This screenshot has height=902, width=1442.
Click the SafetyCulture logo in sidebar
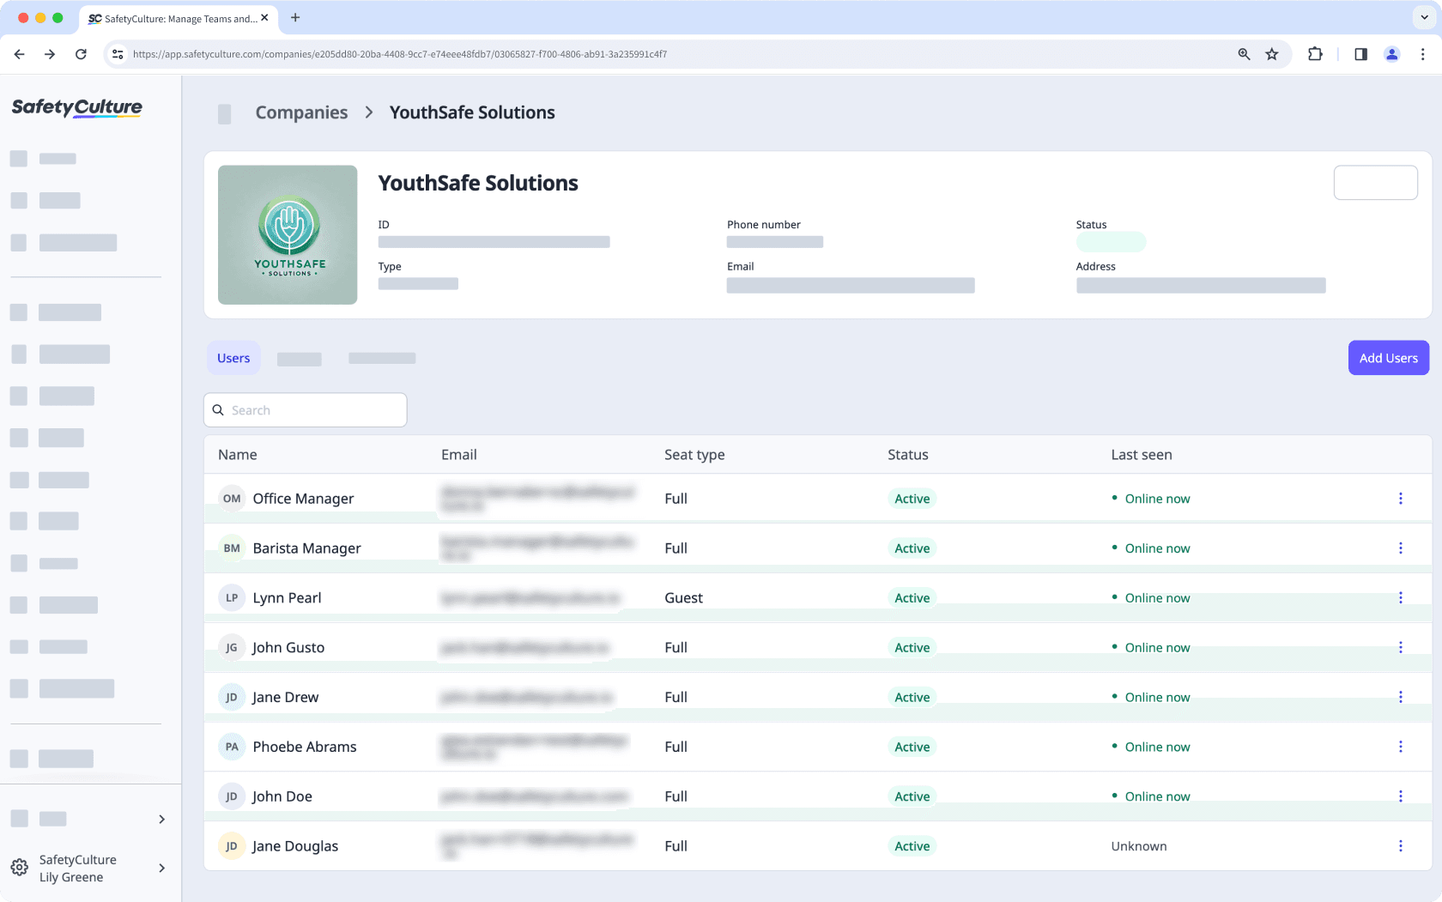(x=76, y=107)
